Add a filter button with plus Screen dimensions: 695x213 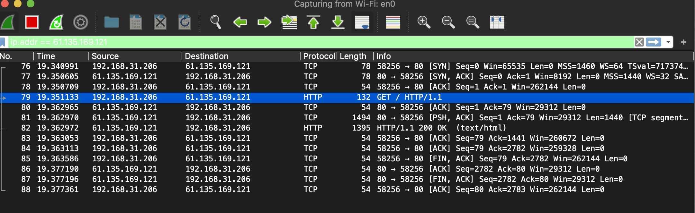click(x=683, y=42)
